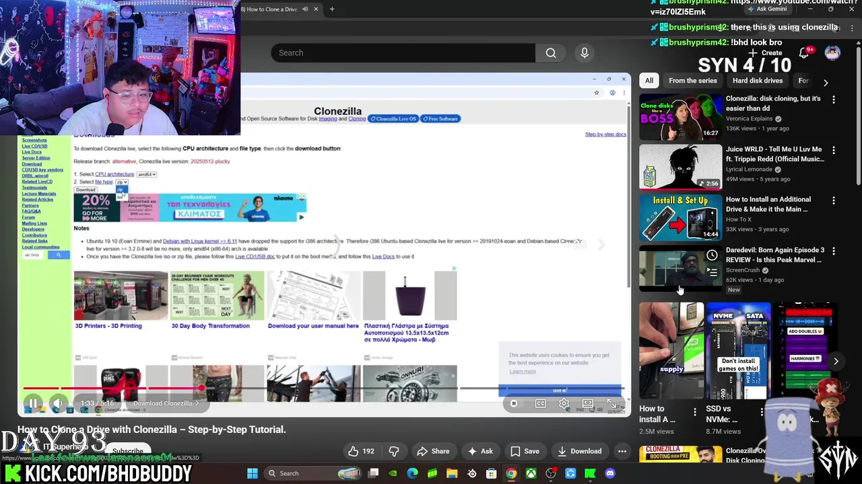The image size is (862, 484).
Task: Pause the YouTube video
Action: pyautogui.click(x=32, y=403)
